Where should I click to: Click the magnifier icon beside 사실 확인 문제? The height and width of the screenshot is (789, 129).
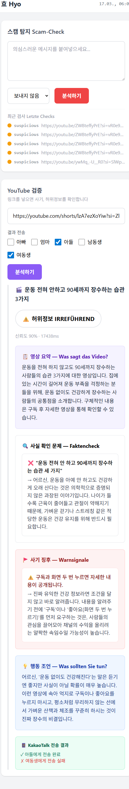[x=25, y=446]
